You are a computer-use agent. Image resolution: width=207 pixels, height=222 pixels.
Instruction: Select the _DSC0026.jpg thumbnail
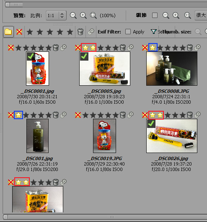click(172, 136)
